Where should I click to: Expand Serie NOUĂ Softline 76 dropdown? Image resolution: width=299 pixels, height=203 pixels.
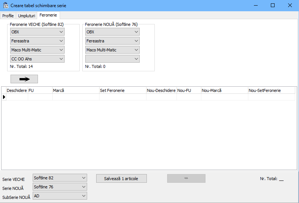click(x=60, y=187)
